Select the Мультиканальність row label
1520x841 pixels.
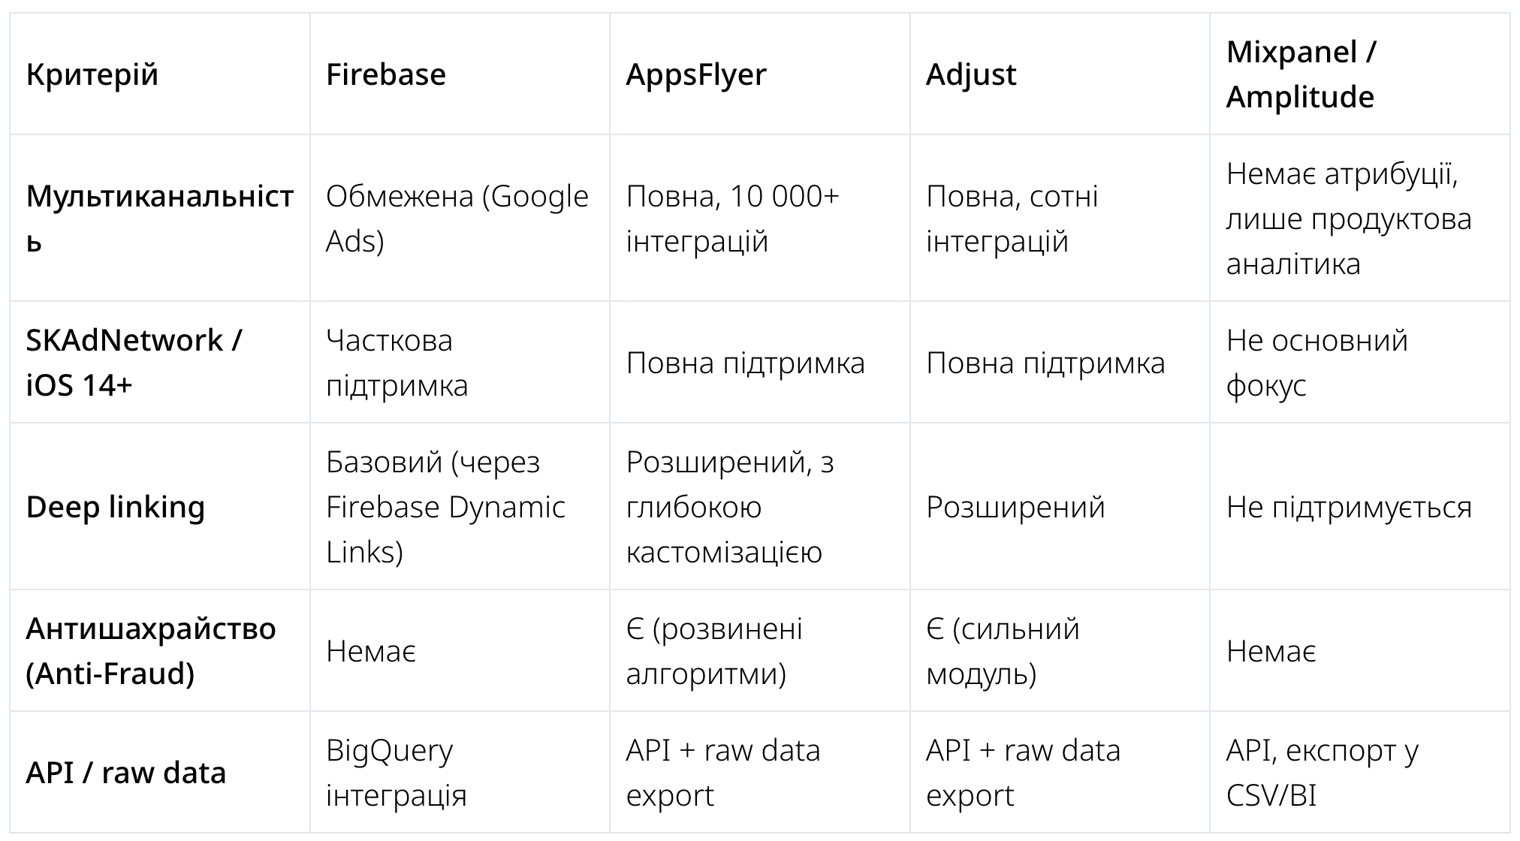(159, 219)
